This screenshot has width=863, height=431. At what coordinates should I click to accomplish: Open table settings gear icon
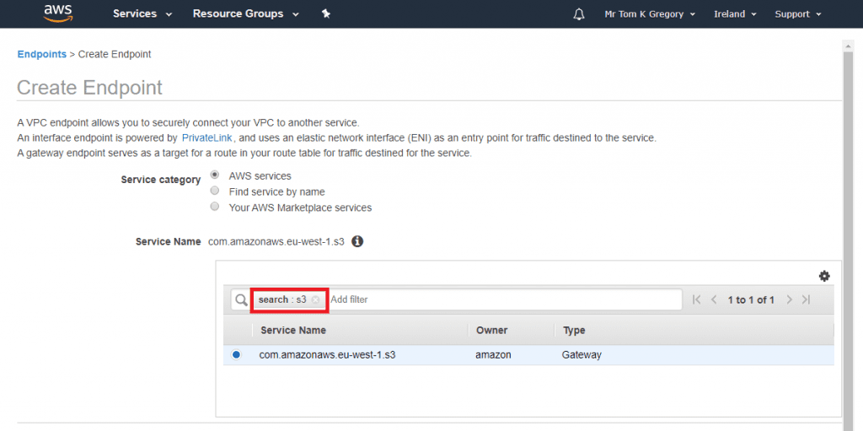823,276
